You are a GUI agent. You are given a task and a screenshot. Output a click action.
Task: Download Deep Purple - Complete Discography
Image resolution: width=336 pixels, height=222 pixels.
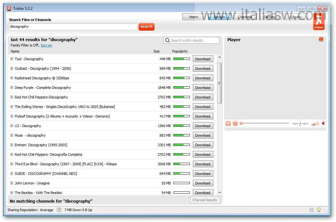point(203,88)
